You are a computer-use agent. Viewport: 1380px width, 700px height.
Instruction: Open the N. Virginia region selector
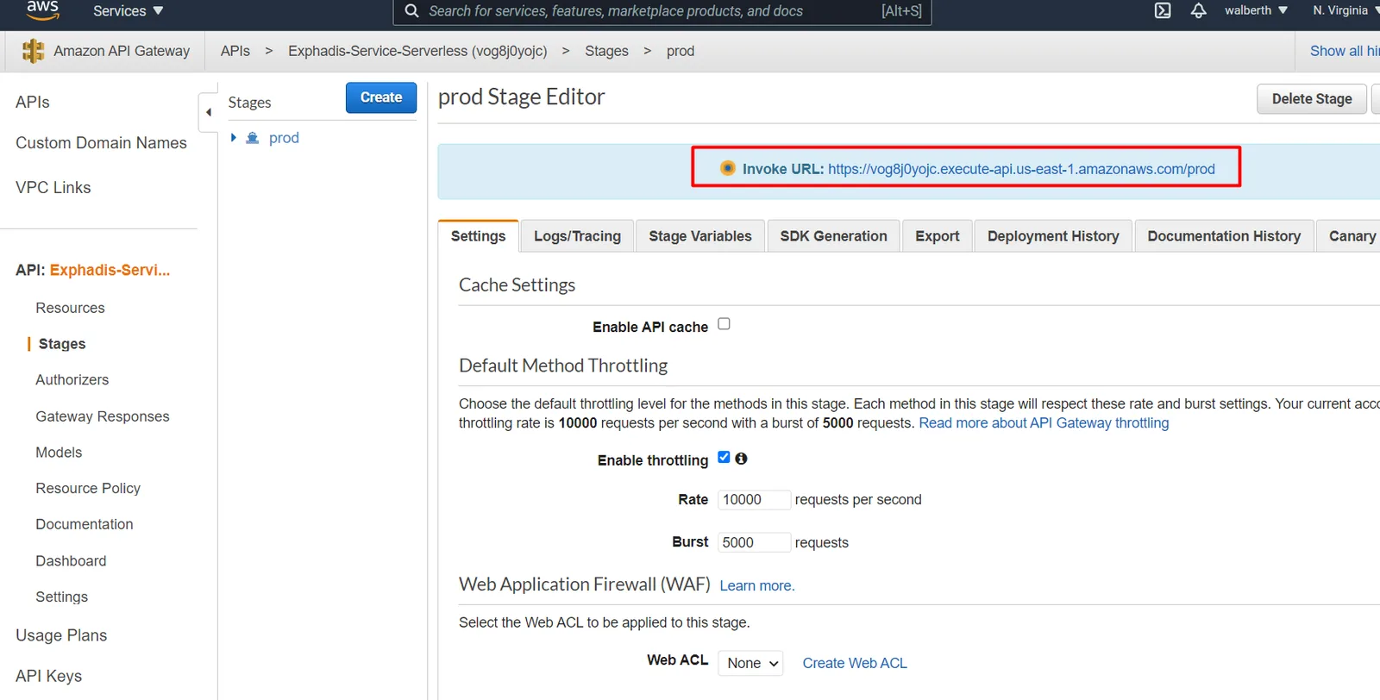pyautogui.click(x=1345, y=10)
